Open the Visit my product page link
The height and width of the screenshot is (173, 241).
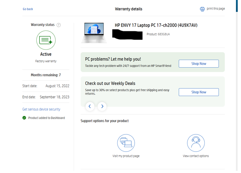(x=126, y=156)
